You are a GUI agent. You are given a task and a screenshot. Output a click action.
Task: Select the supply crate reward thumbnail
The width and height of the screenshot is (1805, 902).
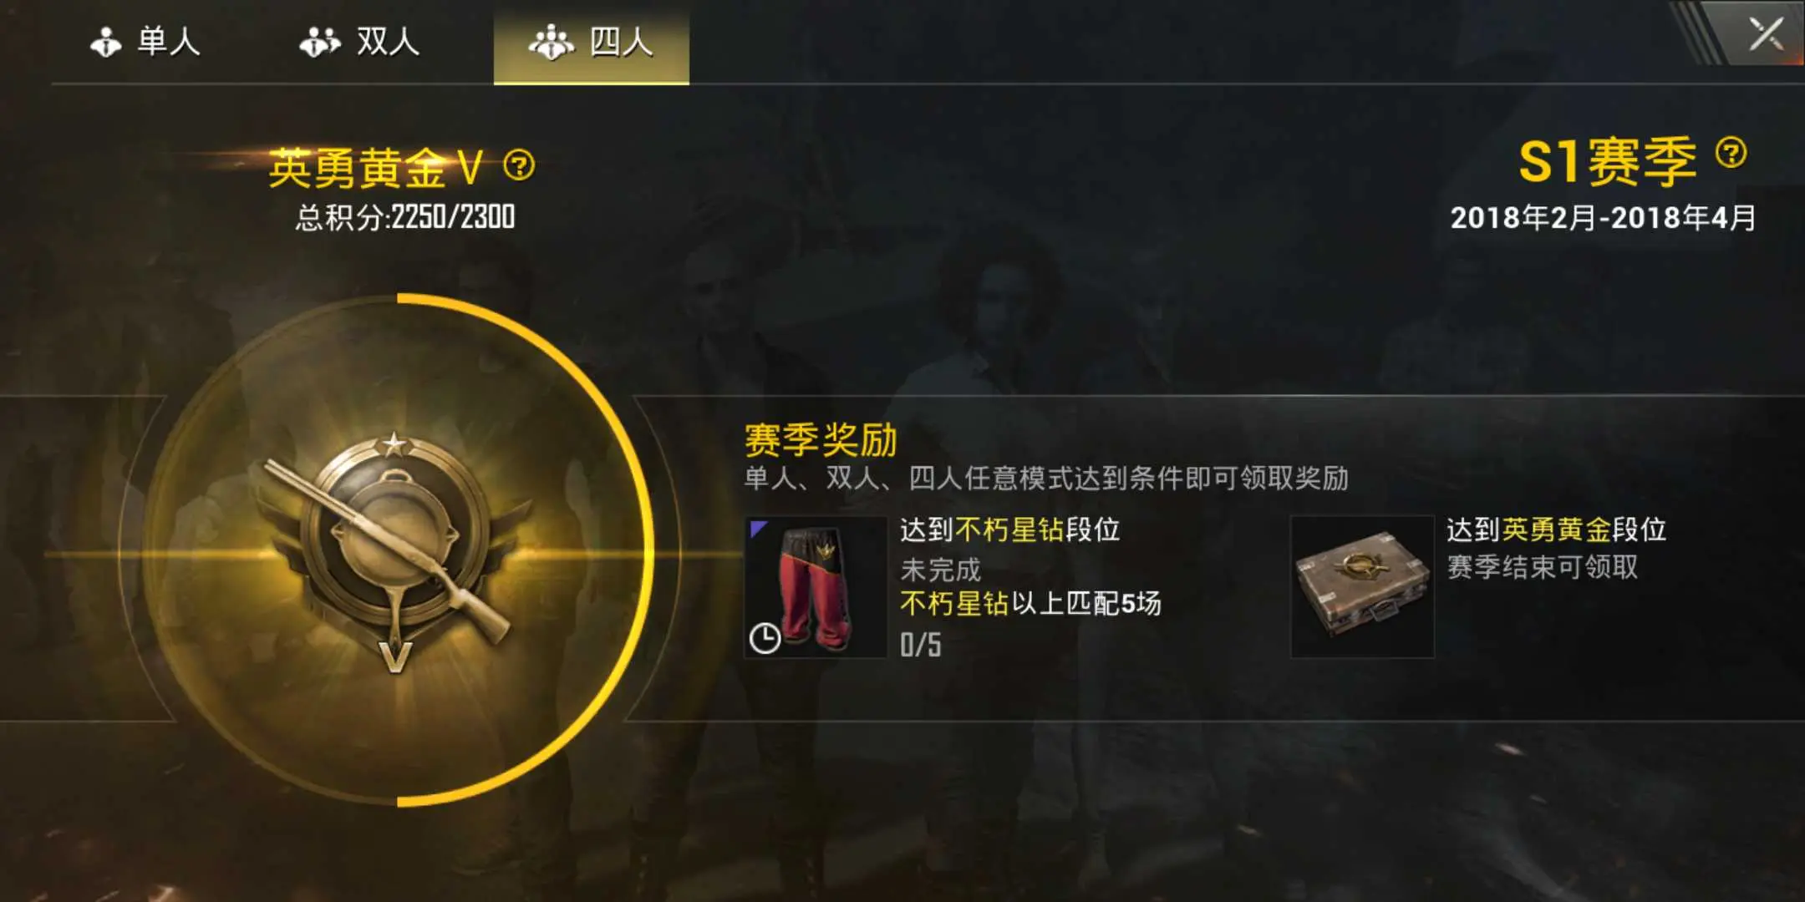tap(1362, 587)
